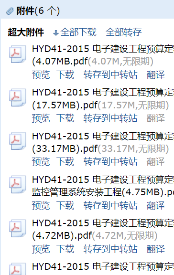Click the 附件(6 个) header text
Screen dimensions: 174x275
[x=38, y=11]
